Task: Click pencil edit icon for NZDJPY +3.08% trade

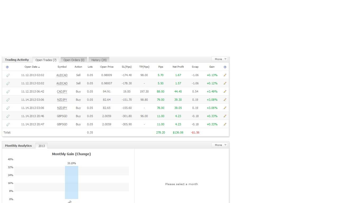Action: [x=225, y=100]
